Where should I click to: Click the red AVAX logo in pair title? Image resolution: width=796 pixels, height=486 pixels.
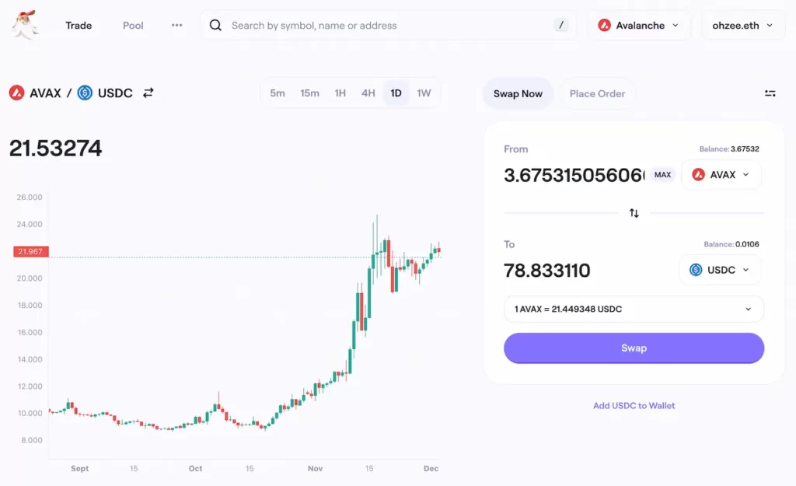(x=17, y=93)
